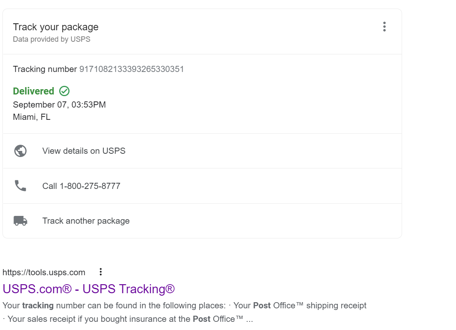456x330 pixels.
Task: Click the green delivered checkmark icon
Action: [x=64, y=91]
